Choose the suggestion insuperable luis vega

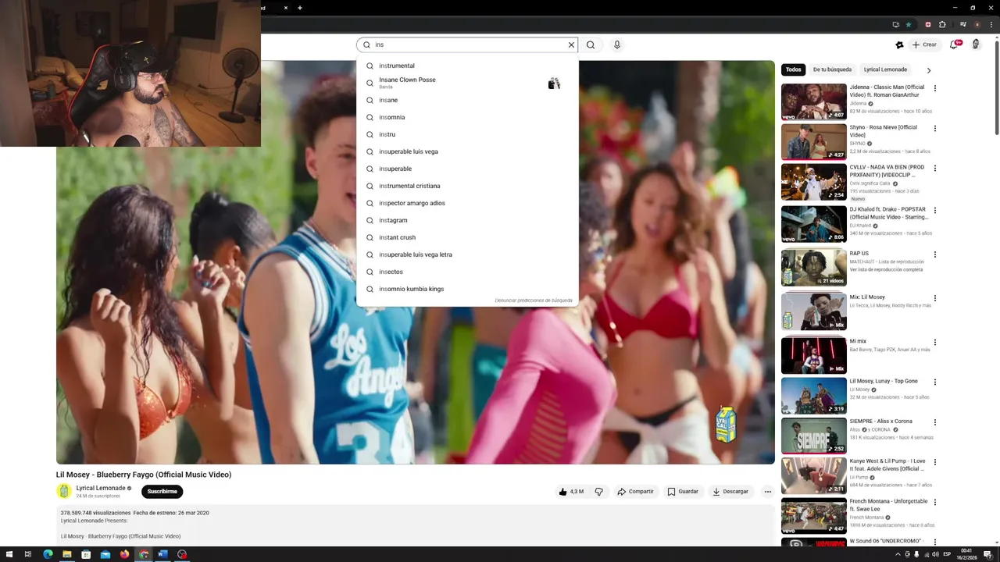tap(467, 151)
